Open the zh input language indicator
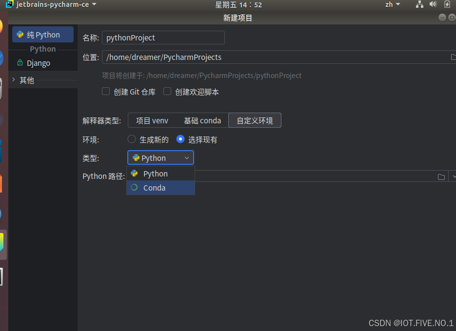The image size is (456, 331). (x=392, y=4)
